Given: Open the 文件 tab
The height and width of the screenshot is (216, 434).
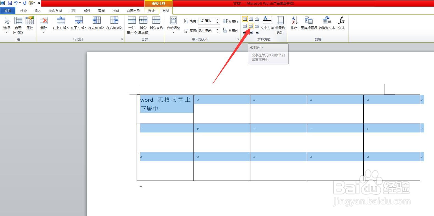Looking at the screenshot, I should pos(8,10).
